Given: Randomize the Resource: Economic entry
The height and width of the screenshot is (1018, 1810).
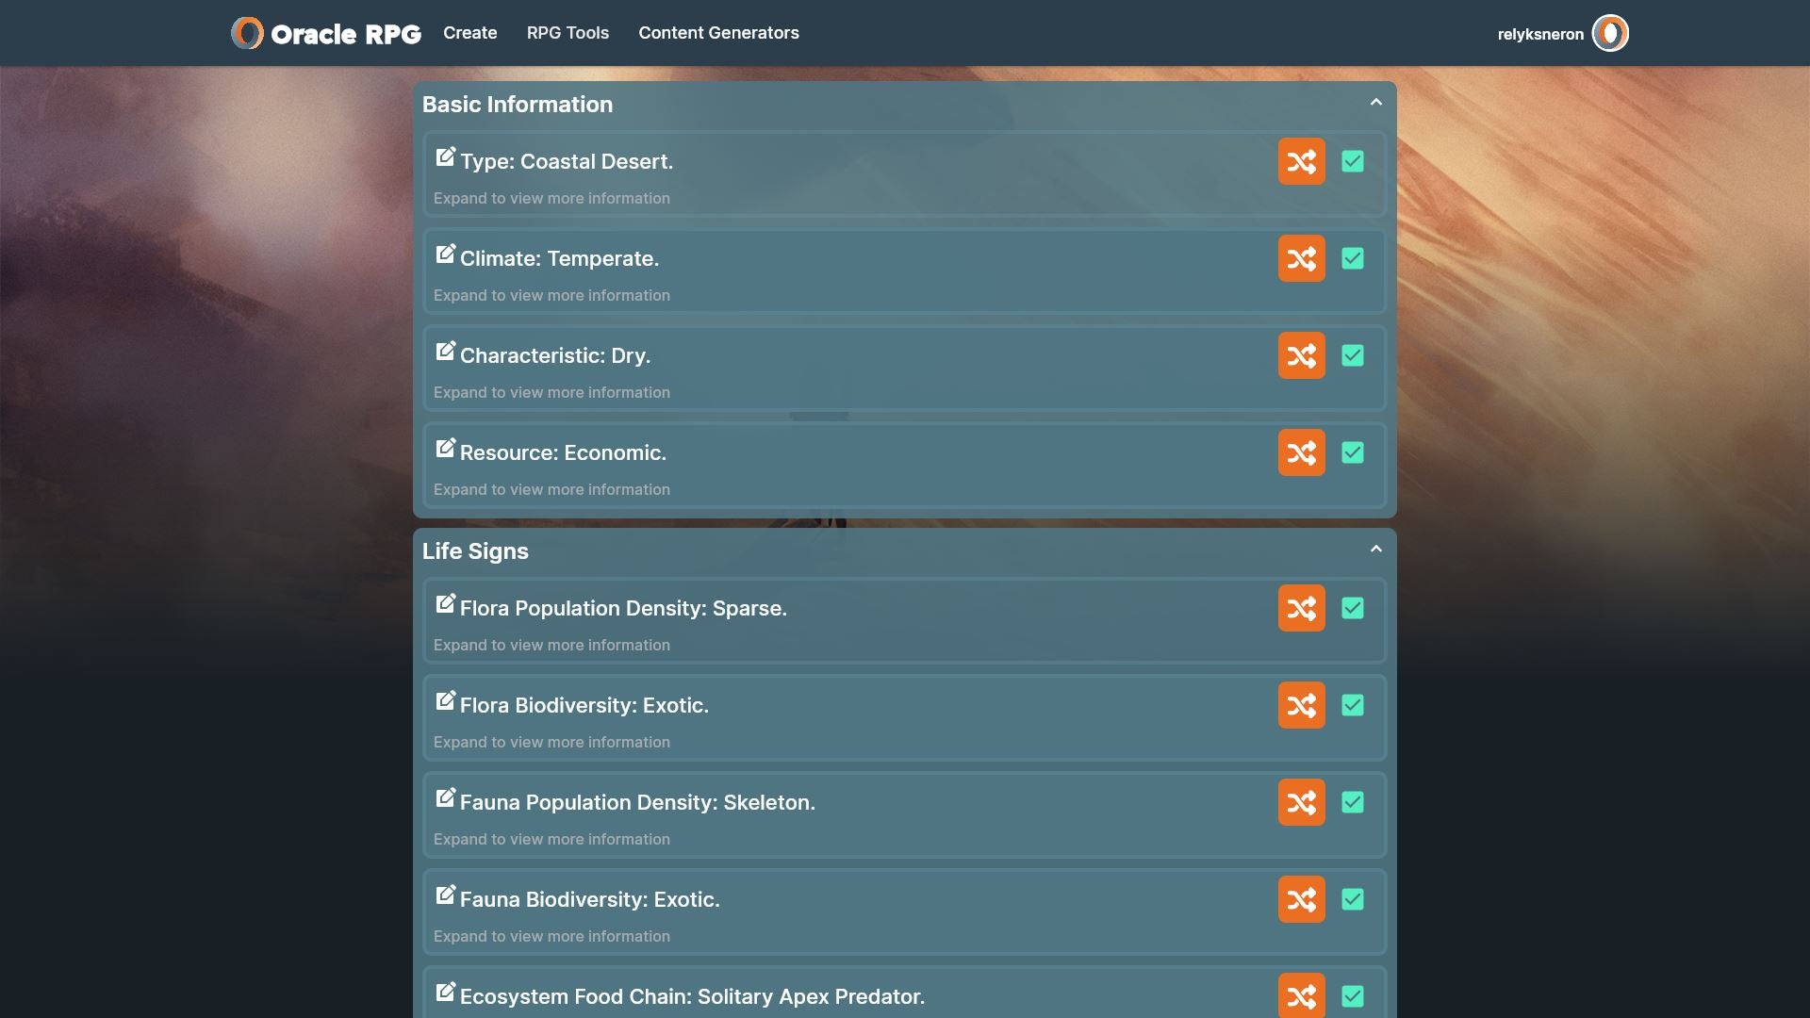Looking at the screenshot, I should [1301, 452].
